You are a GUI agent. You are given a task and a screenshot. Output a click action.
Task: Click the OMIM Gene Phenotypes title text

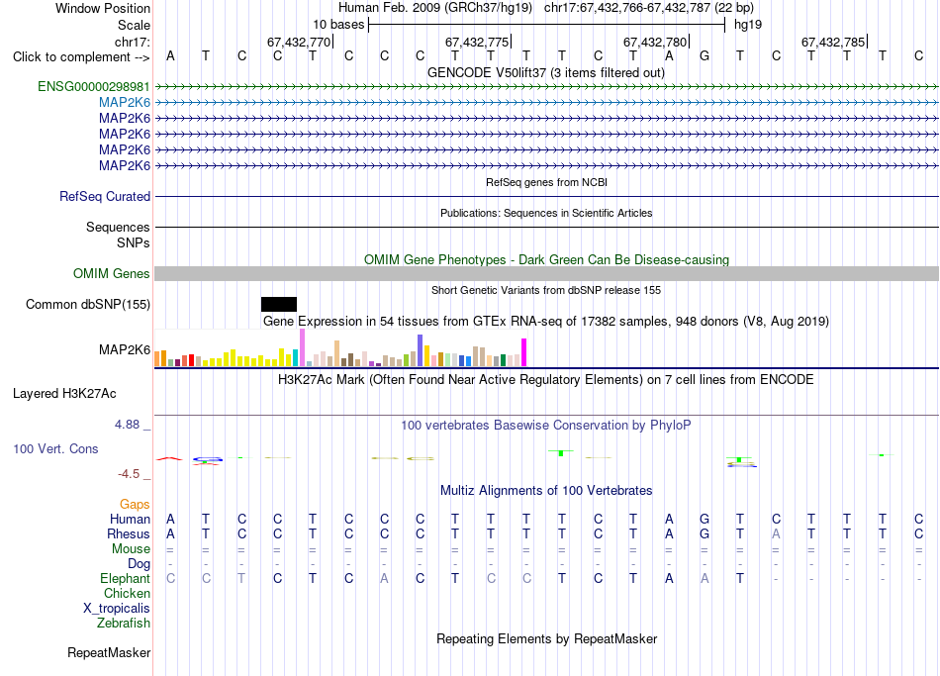(546, 259)
